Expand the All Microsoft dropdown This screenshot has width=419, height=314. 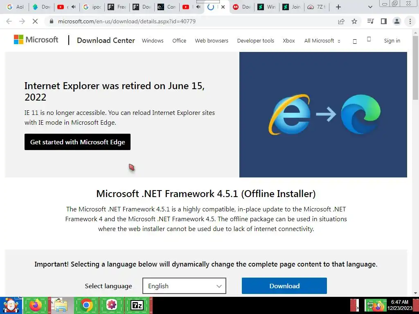click(322, 40)
